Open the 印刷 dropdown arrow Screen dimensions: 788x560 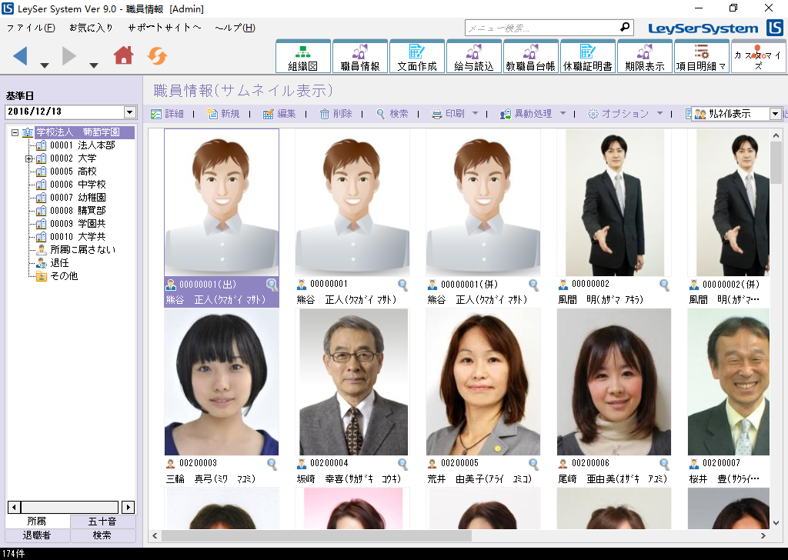[x=475, y=114]
